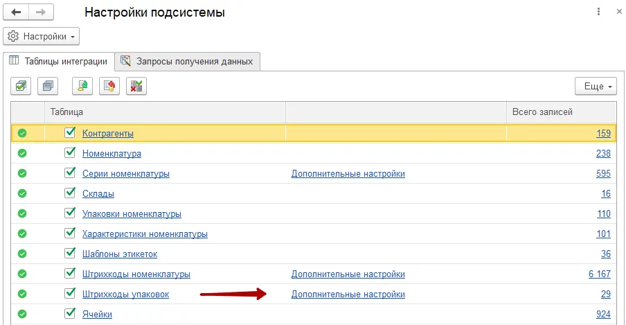Select the Таблицы интеграции tab
Image resolution: width=626 pixels, height=325 pixels.
coord(58,61)
